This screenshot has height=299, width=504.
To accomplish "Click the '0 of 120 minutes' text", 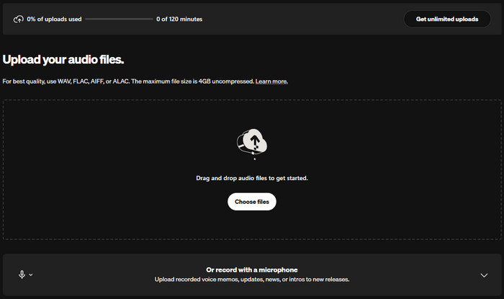I will [x=179, y=19].
